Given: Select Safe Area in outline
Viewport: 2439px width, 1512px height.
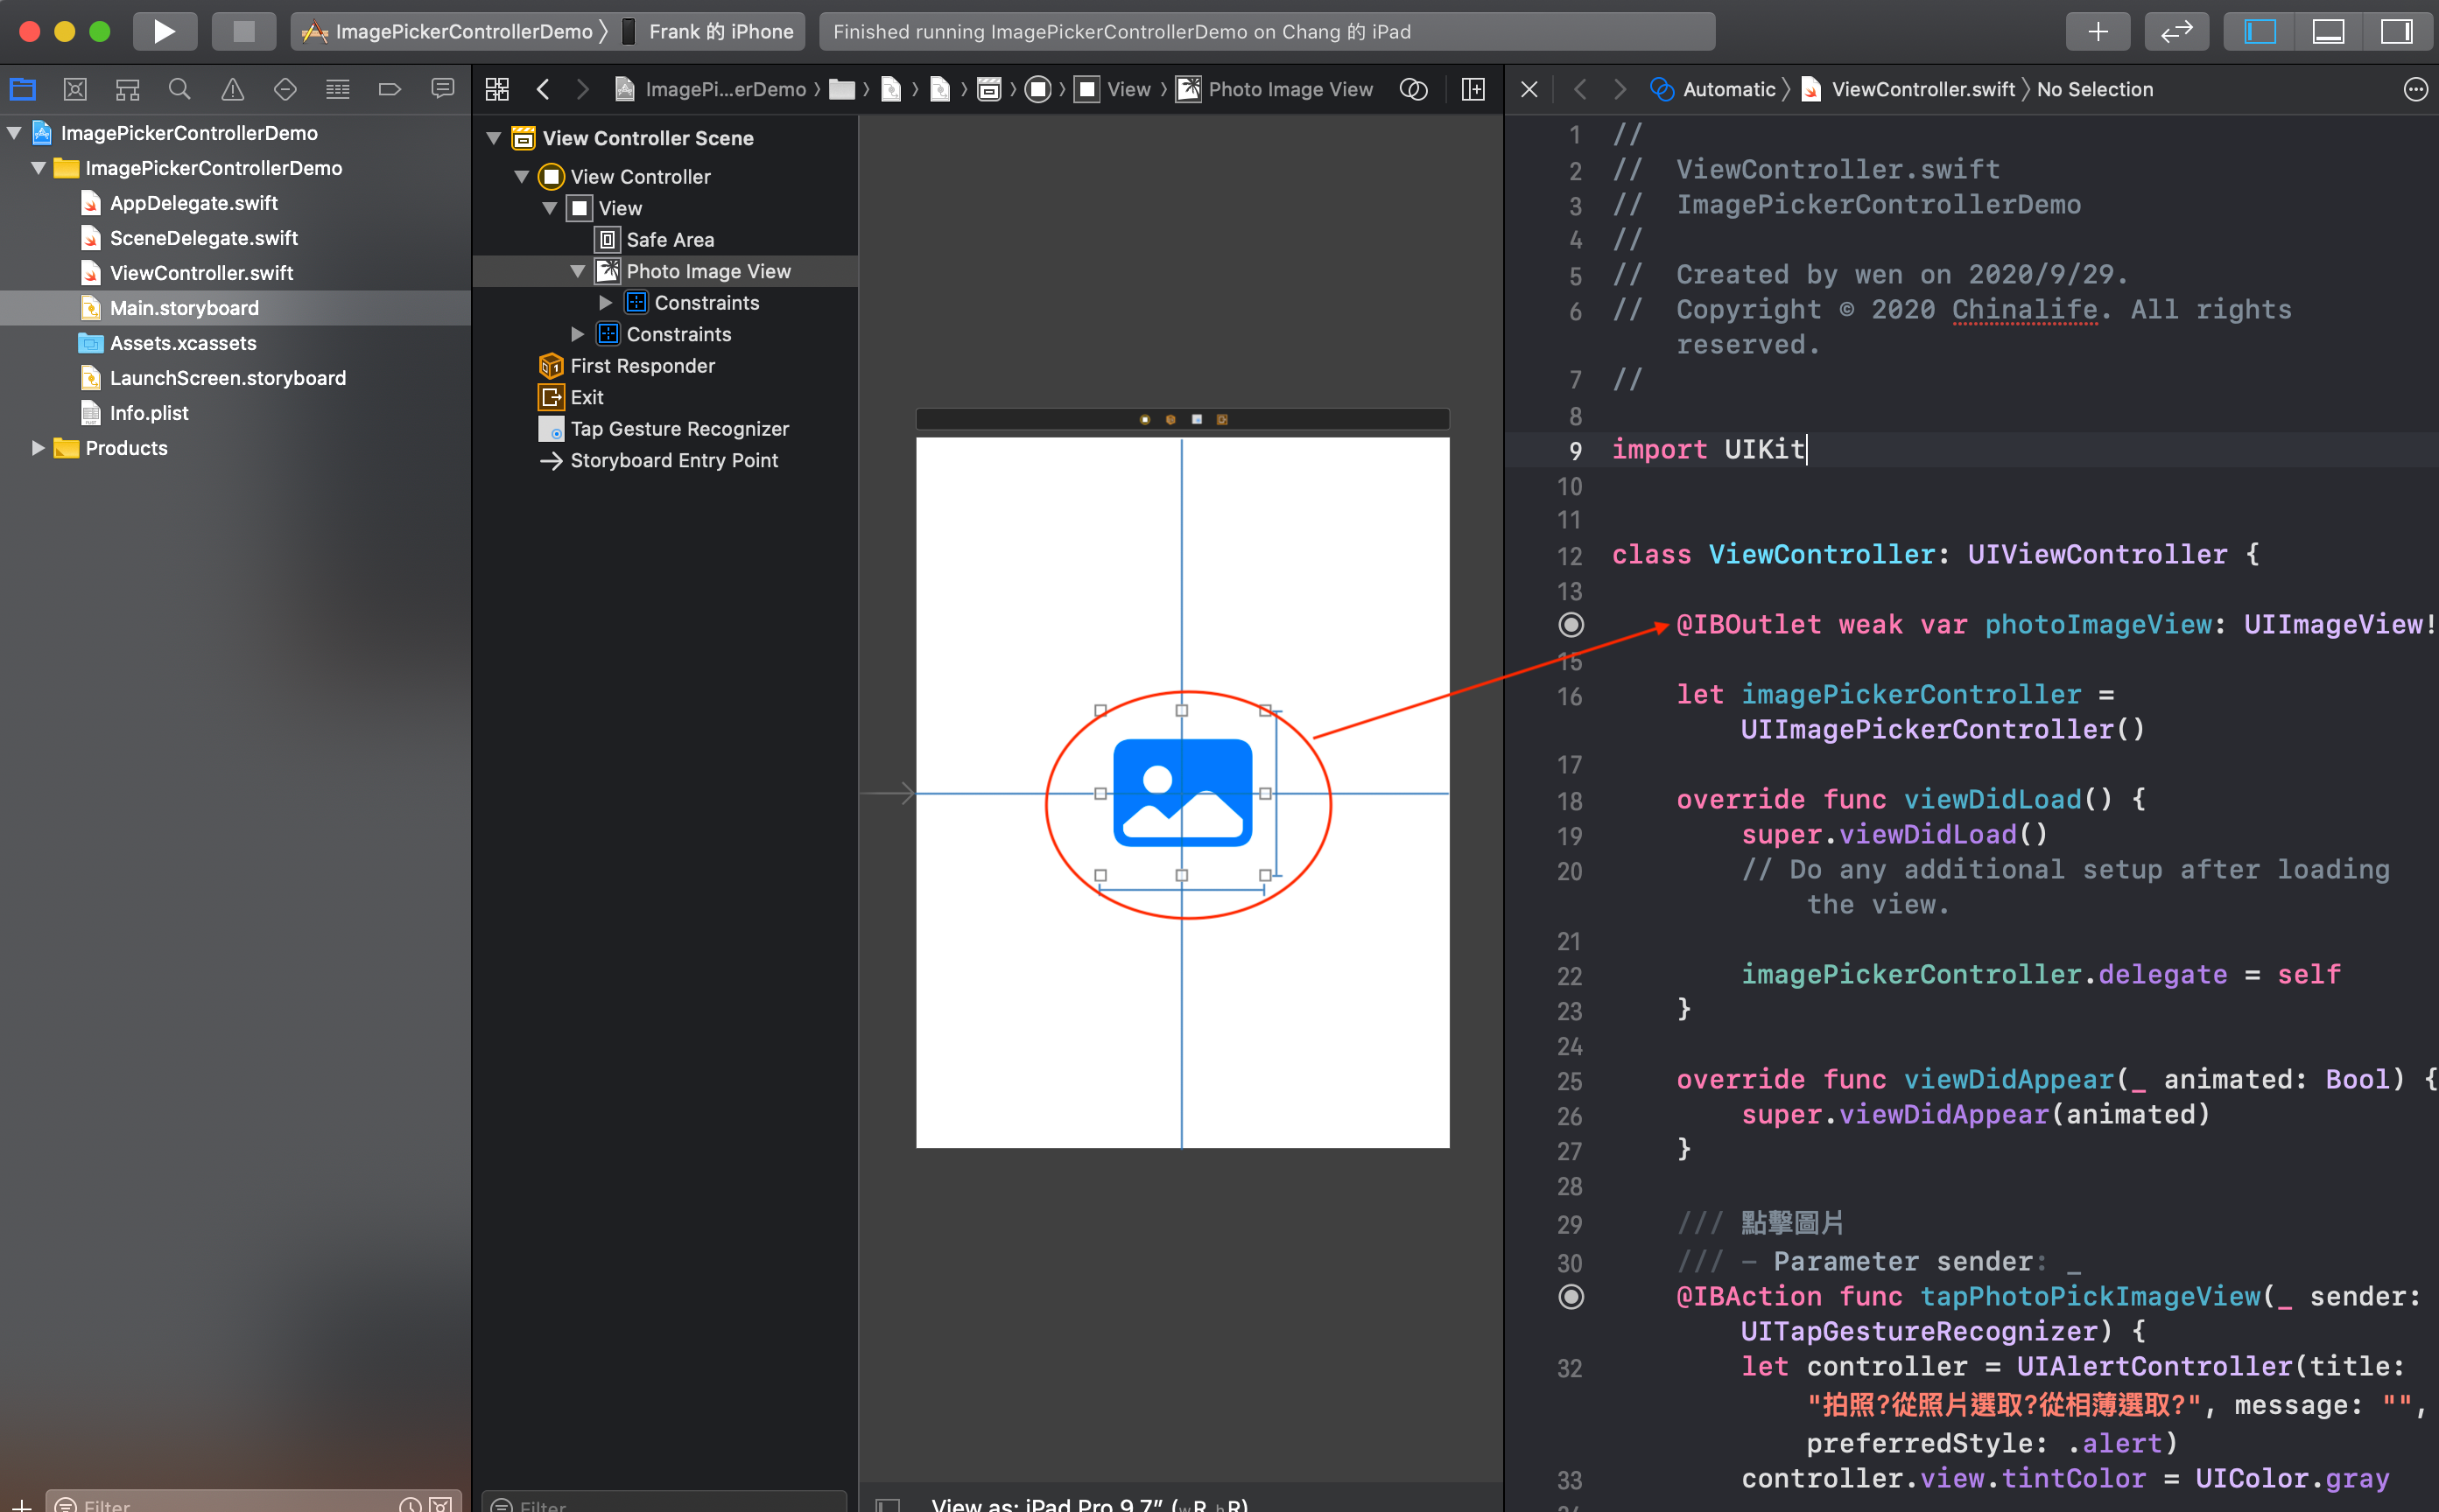Looking at the screenshot, I should click(x=669, y=240).
